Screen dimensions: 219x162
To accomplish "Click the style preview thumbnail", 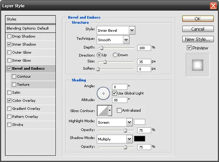I will click(x=197, y=65).
